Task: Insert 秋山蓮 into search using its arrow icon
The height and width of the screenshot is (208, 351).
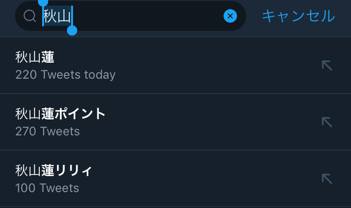Action: click(x=327, y=66)
